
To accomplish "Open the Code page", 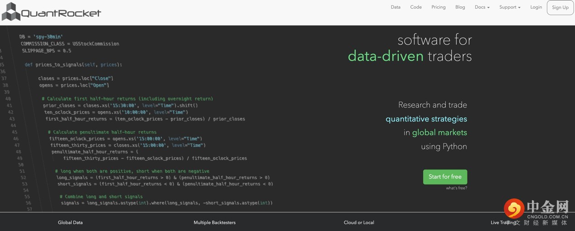I will [416, 7].
